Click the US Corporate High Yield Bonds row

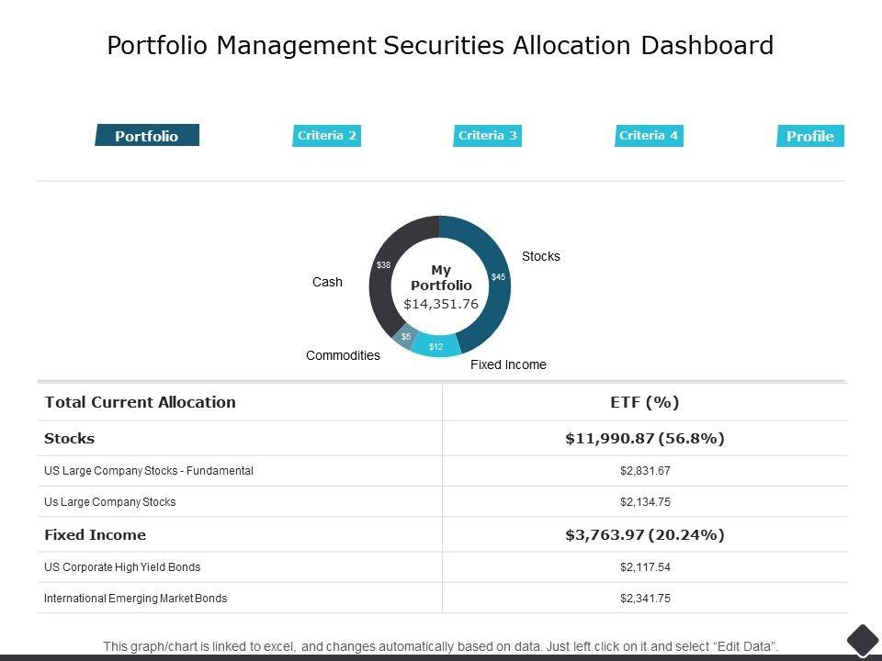coord(122,566)
